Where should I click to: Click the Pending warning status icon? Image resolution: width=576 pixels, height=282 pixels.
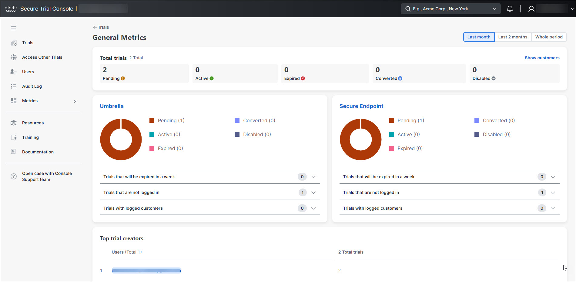(123, 78)
